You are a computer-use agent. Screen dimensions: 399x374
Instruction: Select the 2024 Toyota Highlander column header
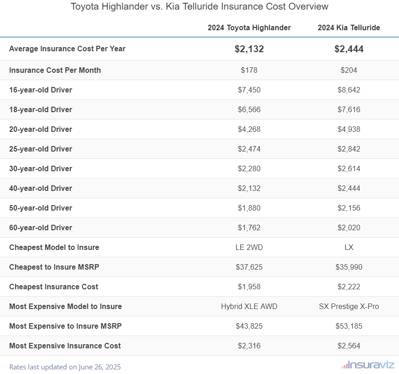point(249,27)
